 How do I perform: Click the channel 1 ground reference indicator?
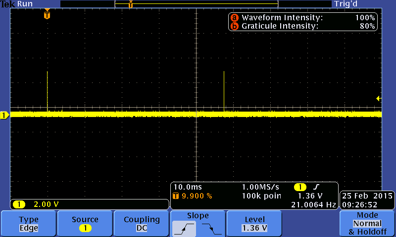(4, 116)
